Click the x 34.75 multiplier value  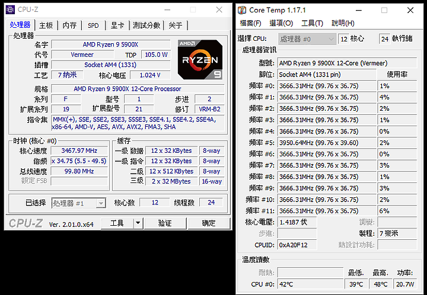click(x=79, y=161)
